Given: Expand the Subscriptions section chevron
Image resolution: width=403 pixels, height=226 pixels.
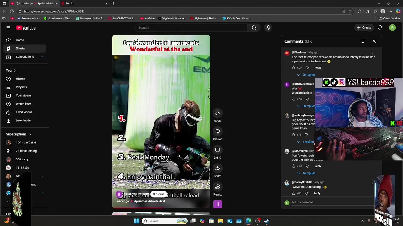Looking at the screenshot, I should [30, 134].
